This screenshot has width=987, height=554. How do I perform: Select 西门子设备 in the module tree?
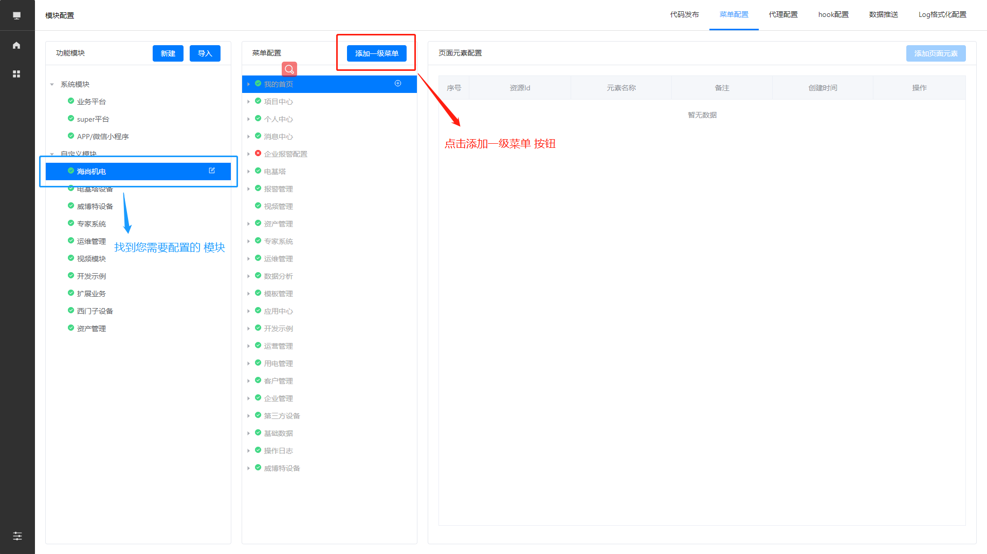point(95,311)
